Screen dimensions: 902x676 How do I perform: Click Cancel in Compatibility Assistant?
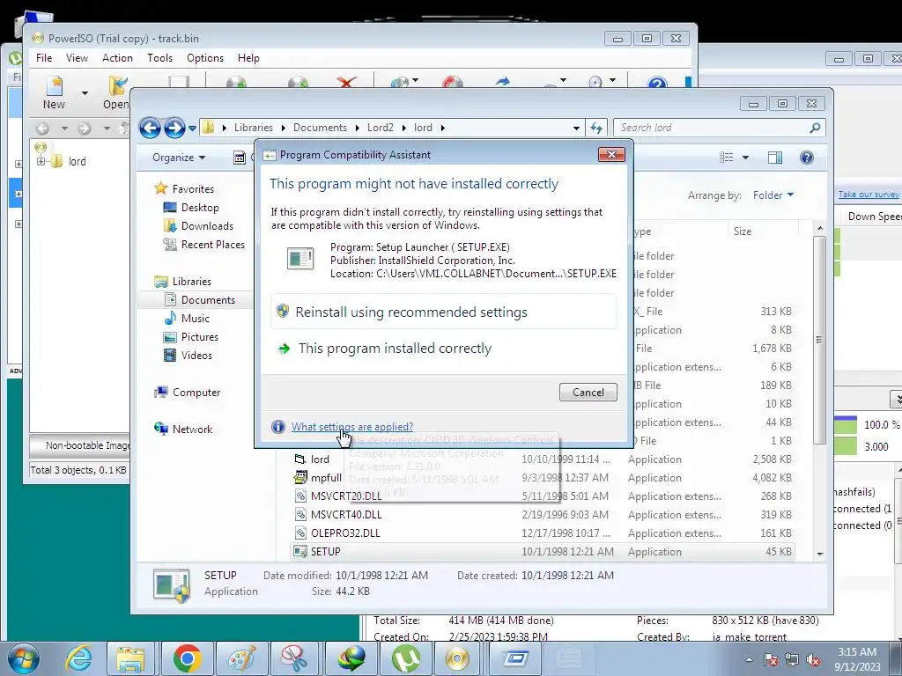point(588,393)
